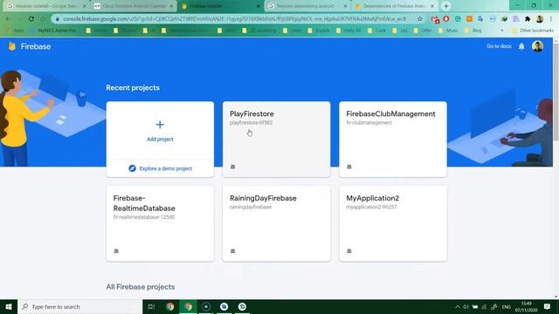Open the RainingDayFirebase project card

pos(276,223)
